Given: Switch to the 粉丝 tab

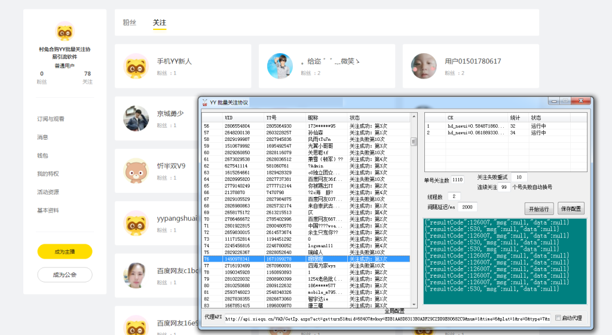Looking at the screenshot, I should [130, 23].
